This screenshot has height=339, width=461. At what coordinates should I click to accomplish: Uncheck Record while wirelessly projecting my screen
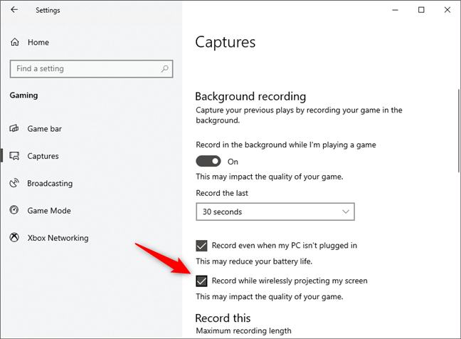(x=201, y=281)
